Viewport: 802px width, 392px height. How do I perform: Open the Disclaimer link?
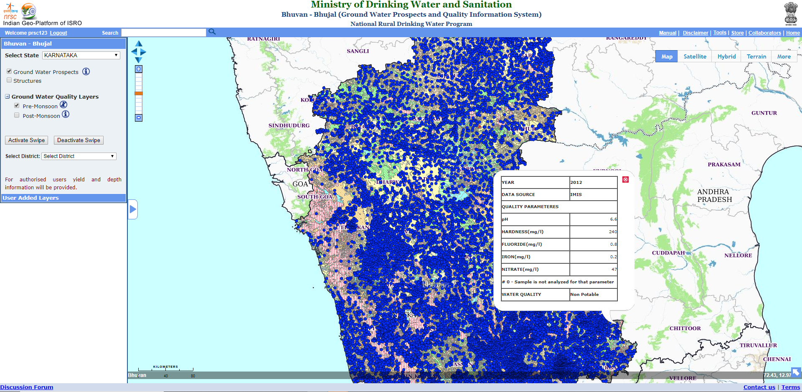tap(695, 33)
